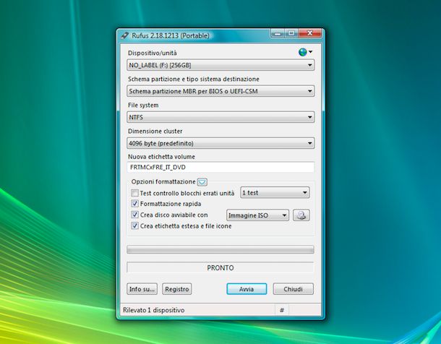Image resolution: width=441 pixels, height=344 pixels.
Task: Collapse advanced options arrow next to Opzioni formattazione
Action: (202, 182)
